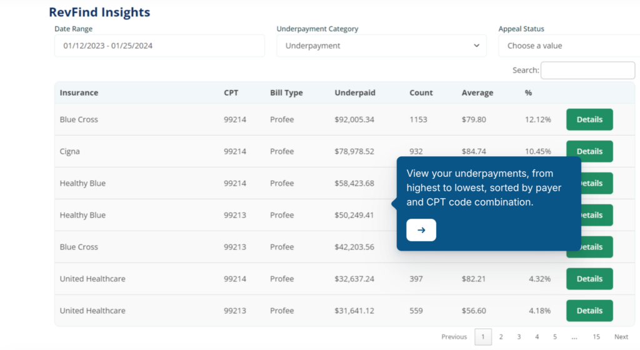Open the Appeal Status dropdown
This screenshot has width=640, height=350.
click(569, 46)
